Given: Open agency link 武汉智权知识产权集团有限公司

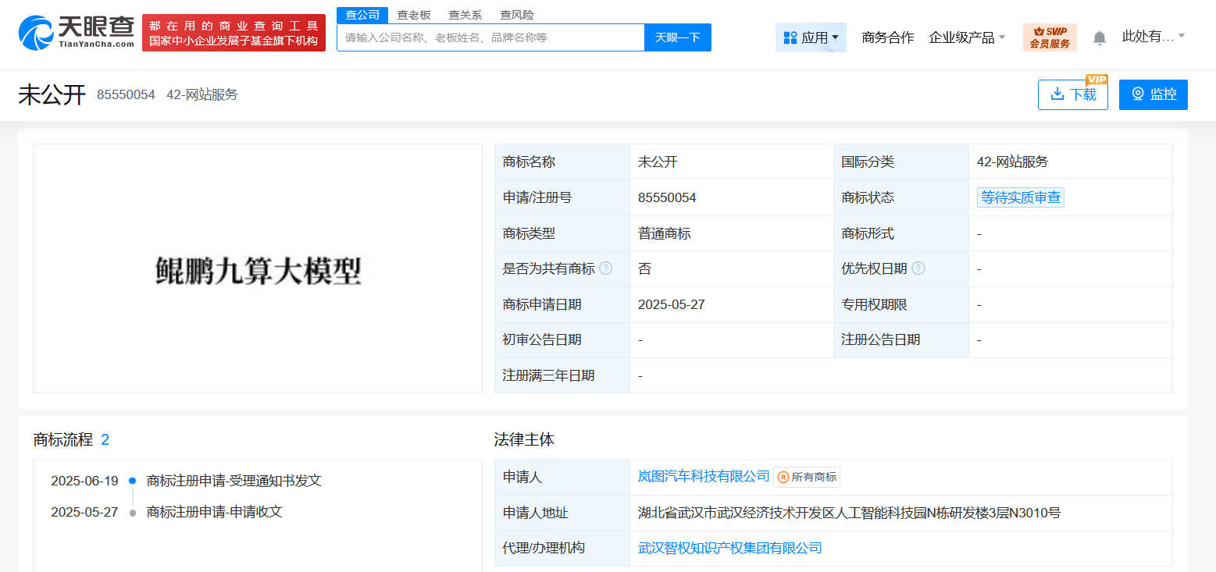Looking at the screenshot, I should click(x=729, y=548).
